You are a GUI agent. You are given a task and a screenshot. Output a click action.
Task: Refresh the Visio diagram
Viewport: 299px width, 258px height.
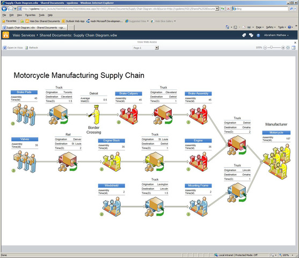point(32,48)
